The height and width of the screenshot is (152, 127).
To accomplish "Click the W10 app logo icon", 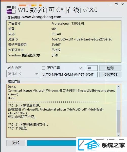I will pyautogui.click(x=11, y=10).
